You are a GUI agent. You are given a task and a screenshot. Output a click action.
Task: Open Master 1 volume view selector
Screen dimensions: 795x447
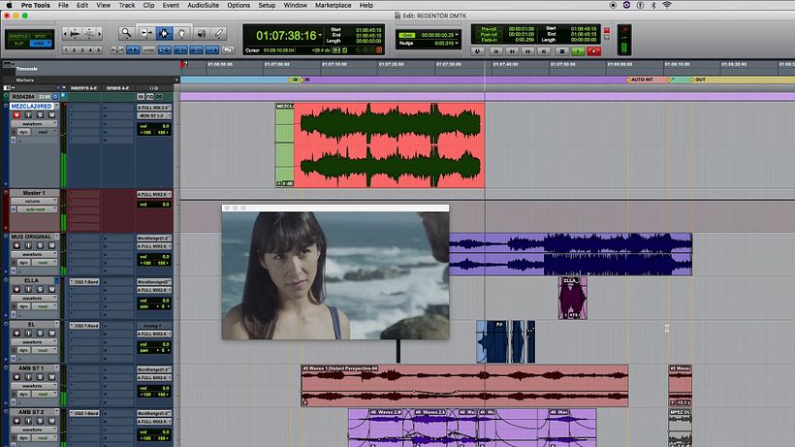tap(35, 202)
